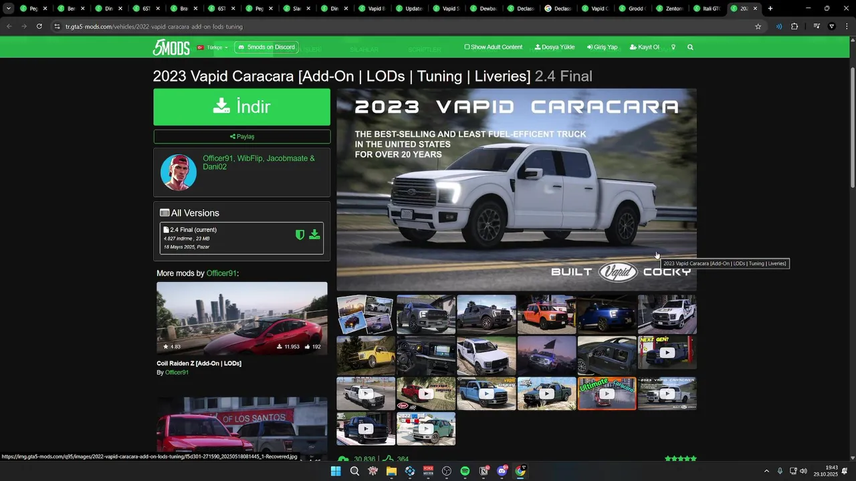This screenshot has width=856, height=481.
Task: Switch to the Grodd tab
Action: [x=632, y=9]
